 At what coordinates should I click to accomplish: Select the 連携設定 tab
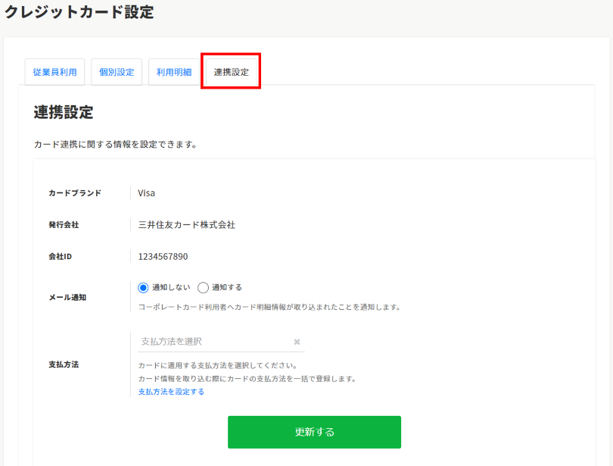[231, 72]
